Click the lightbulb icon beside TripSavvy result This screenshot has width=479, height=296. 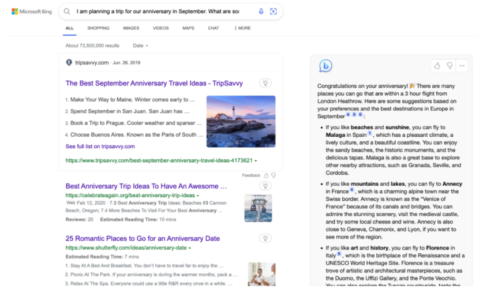click(265, 83)
